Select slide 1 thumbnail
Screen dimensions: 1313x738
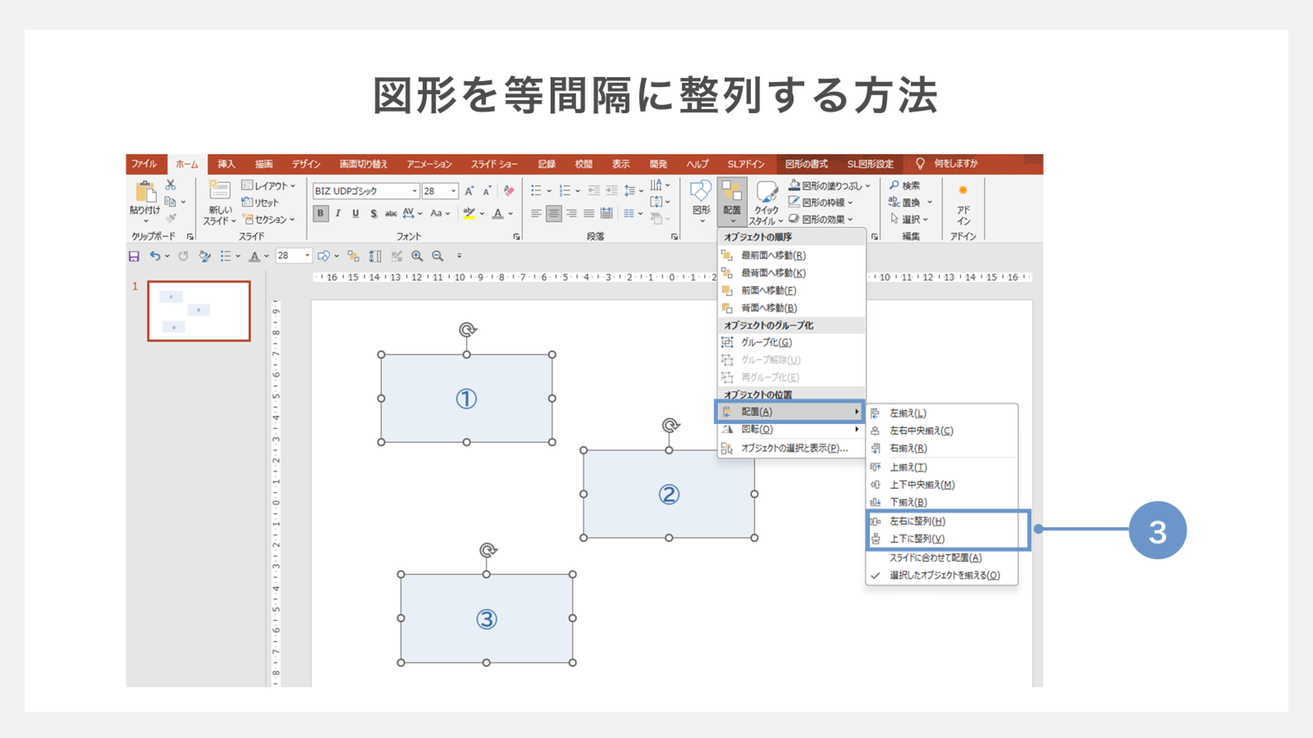click(x=199, y=311)
